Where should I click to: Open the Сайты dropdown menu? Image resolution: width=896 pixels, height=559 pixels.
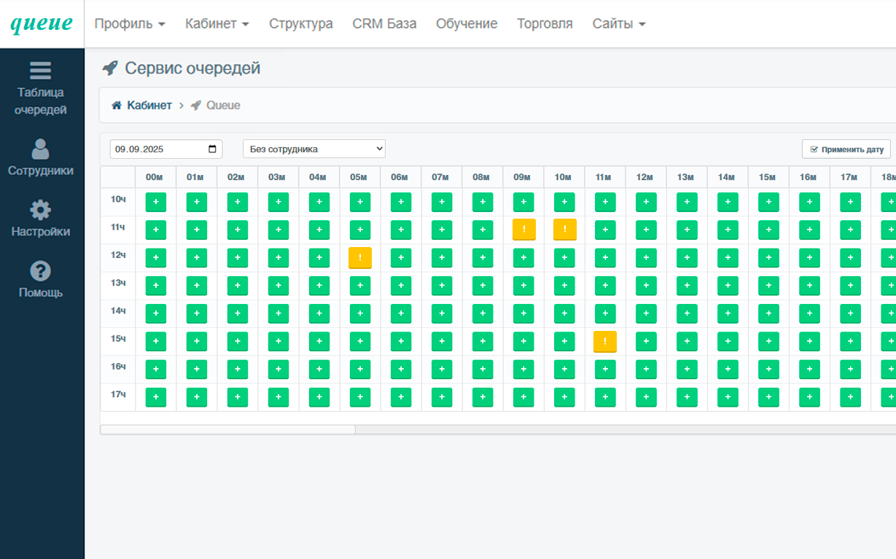pos(619,24)
